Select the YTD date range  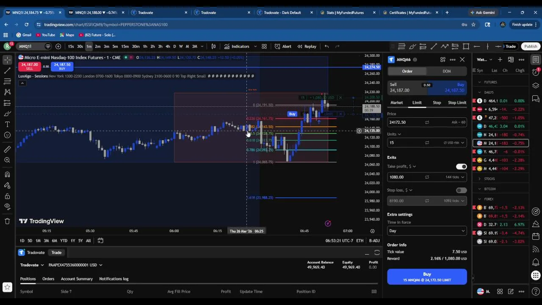point(64,241)
